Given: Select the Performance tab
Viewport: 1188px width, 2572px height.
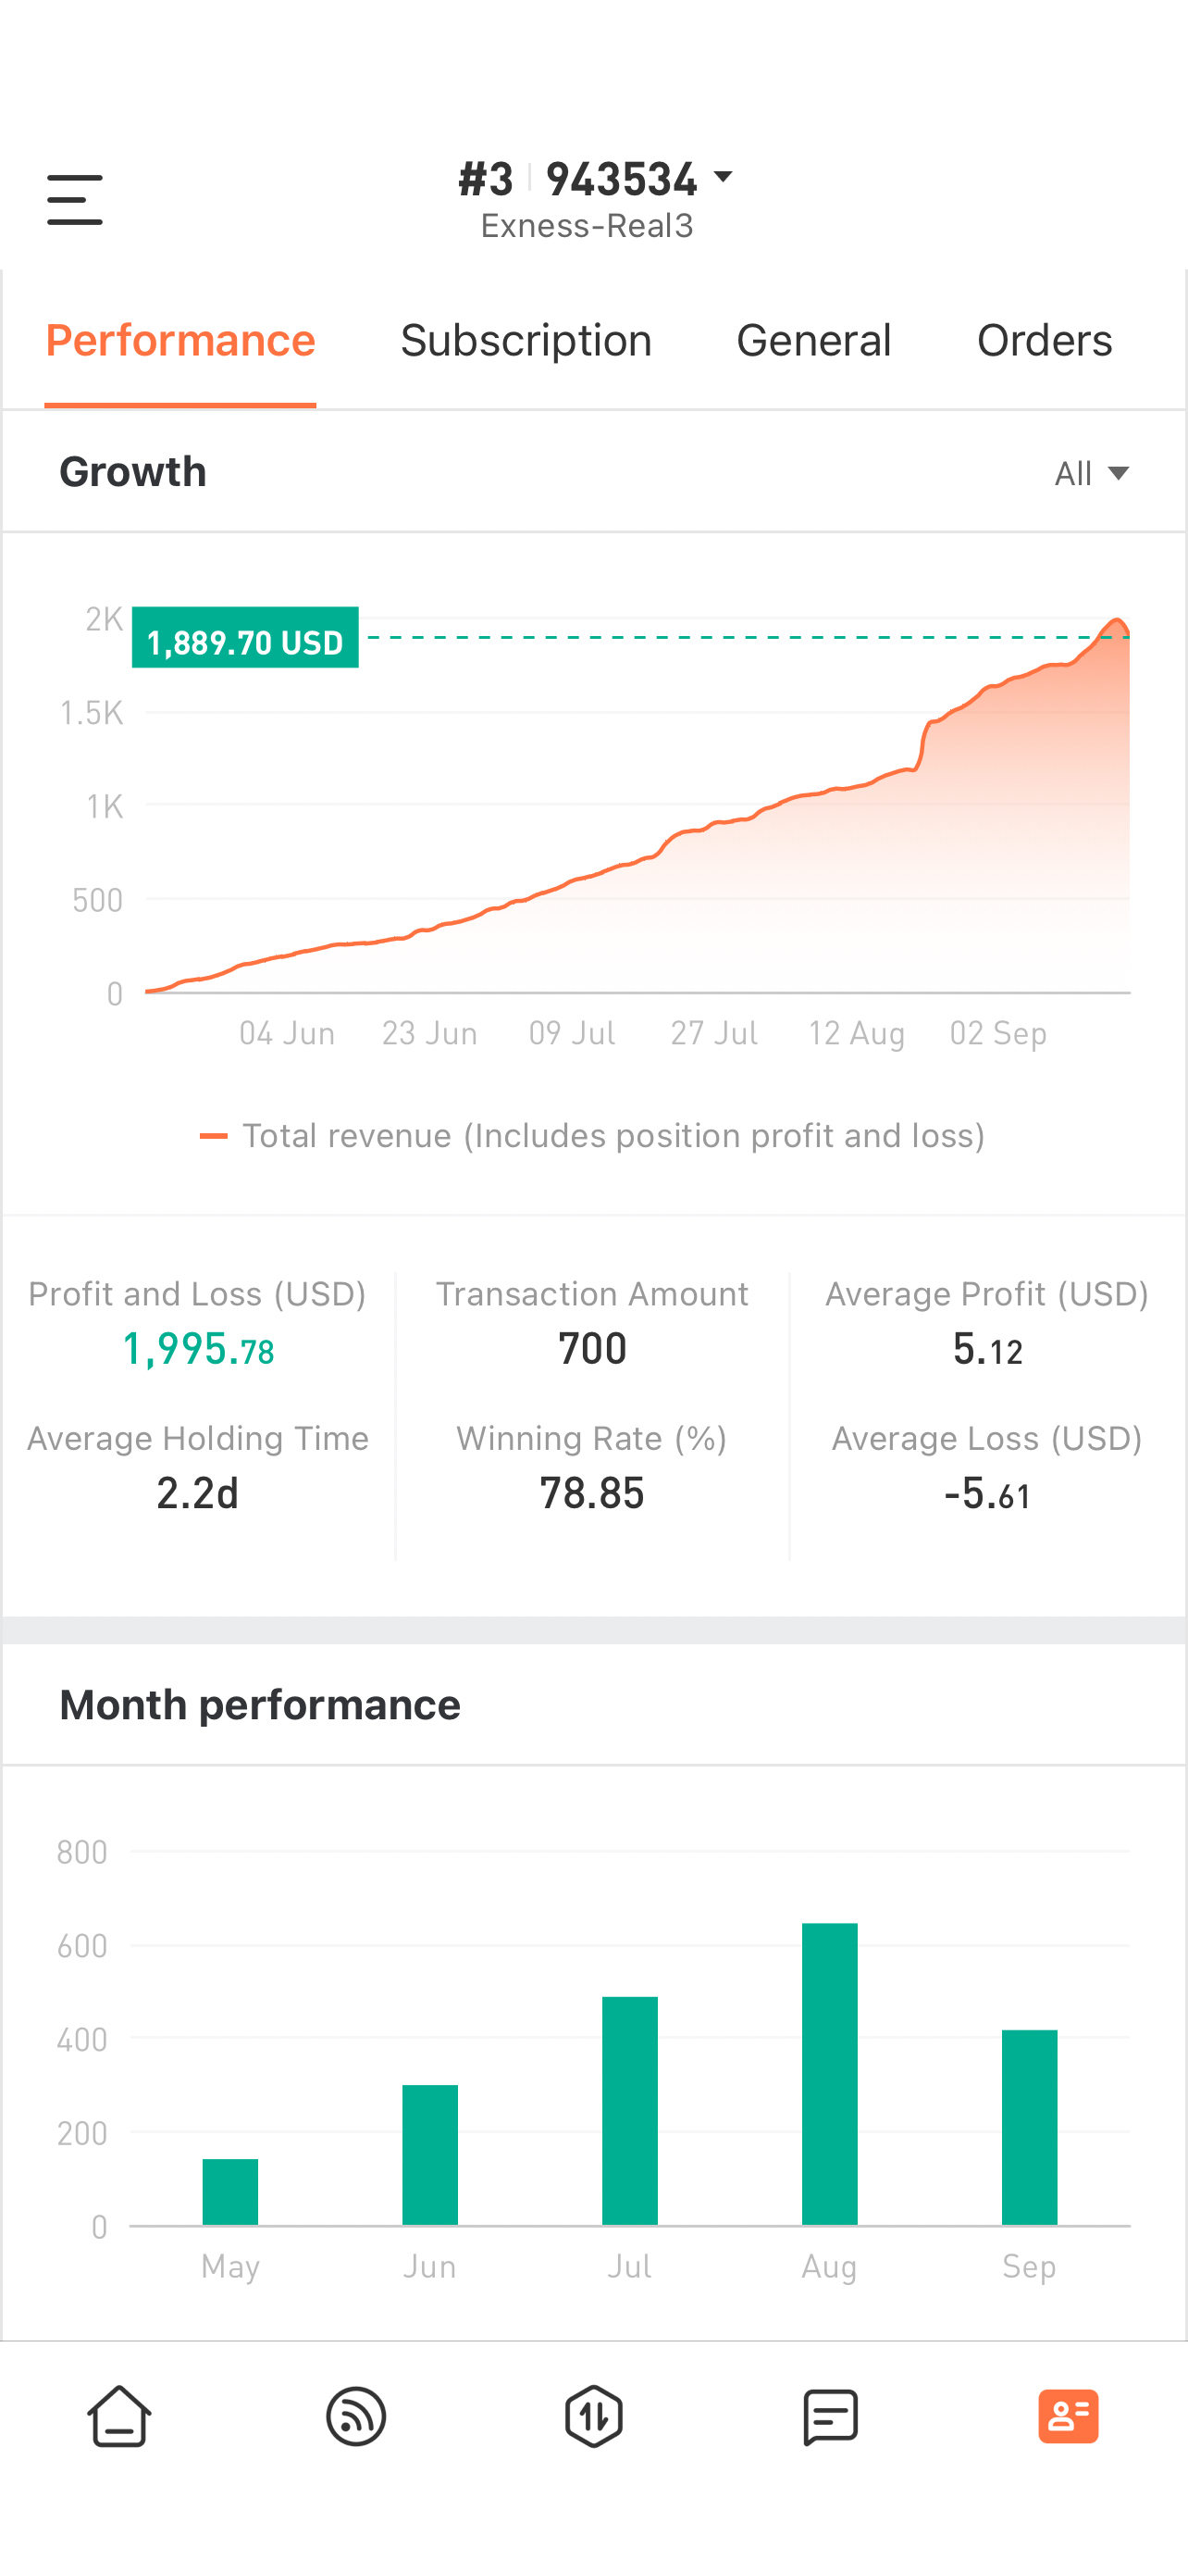Looking at the screenshot, I should pyautogui.click(x=180, y=341).
